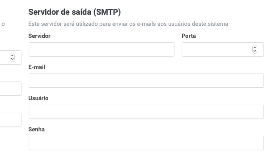The width and height of the screenshot is (276, 163).
Task: Click the "Servidor de saída (SMTP)" heading
Action: tap(75, 12)
